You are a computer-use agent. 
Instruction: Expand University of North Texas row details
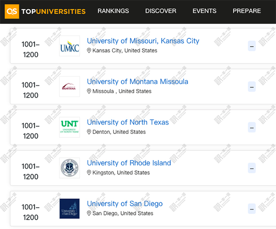[252, 127]
